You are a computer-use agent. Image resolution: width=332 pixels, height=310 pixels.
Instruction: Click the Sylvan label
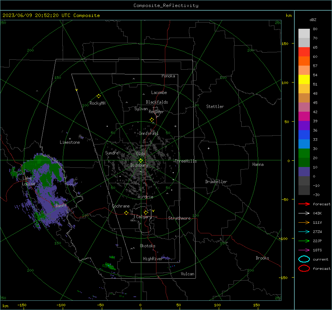[141, 109]
